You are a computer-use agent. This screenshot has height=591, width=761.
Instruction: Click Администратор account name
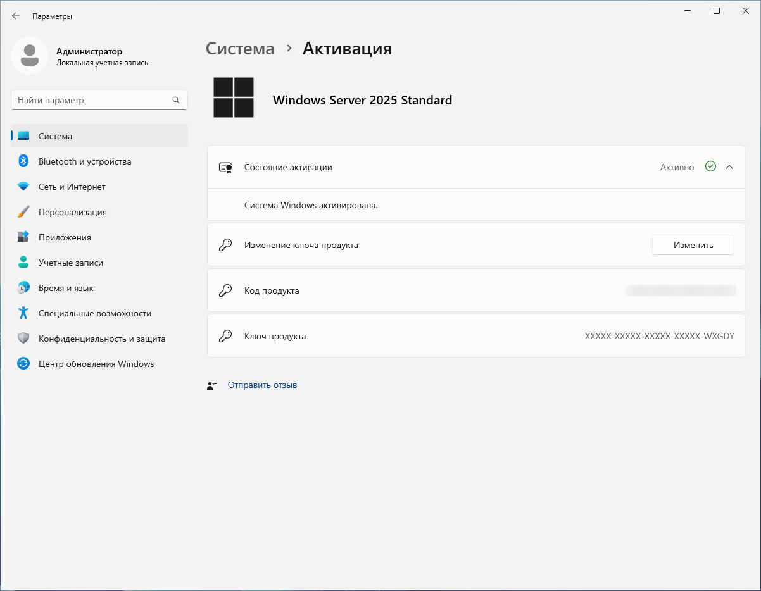click(x=89, y=51)
